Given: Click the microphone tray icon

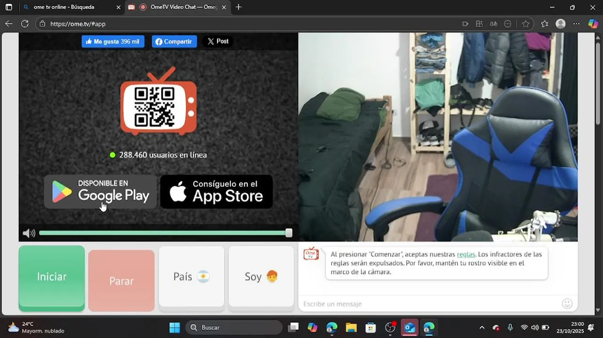Looking at the screenshot, I should tap(510, 327).
